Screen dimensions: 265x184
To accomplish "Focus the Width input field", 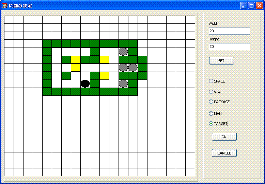I will tap(229, 31).
